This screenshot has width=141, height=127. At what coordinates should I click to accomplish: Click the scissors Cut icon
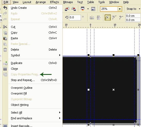pyautogui.click(x=5, y=27)
